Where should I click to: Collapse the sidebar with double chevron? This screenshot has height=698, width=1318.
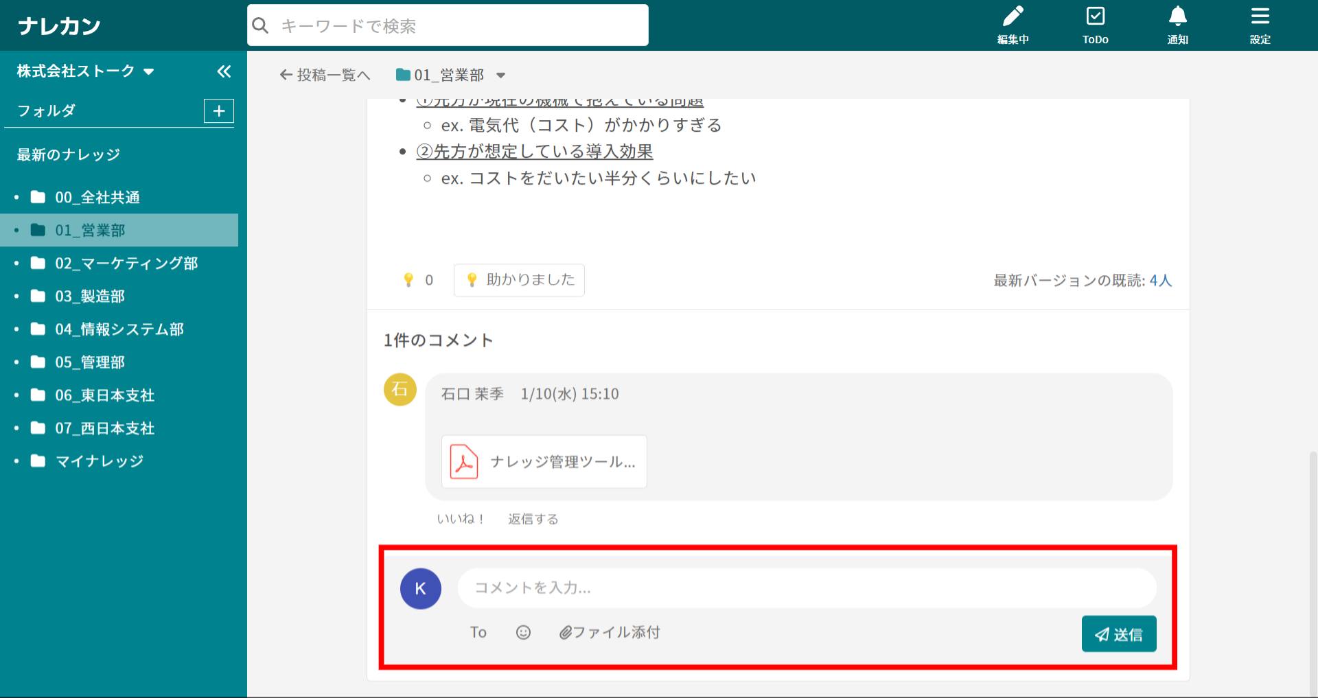224,71
